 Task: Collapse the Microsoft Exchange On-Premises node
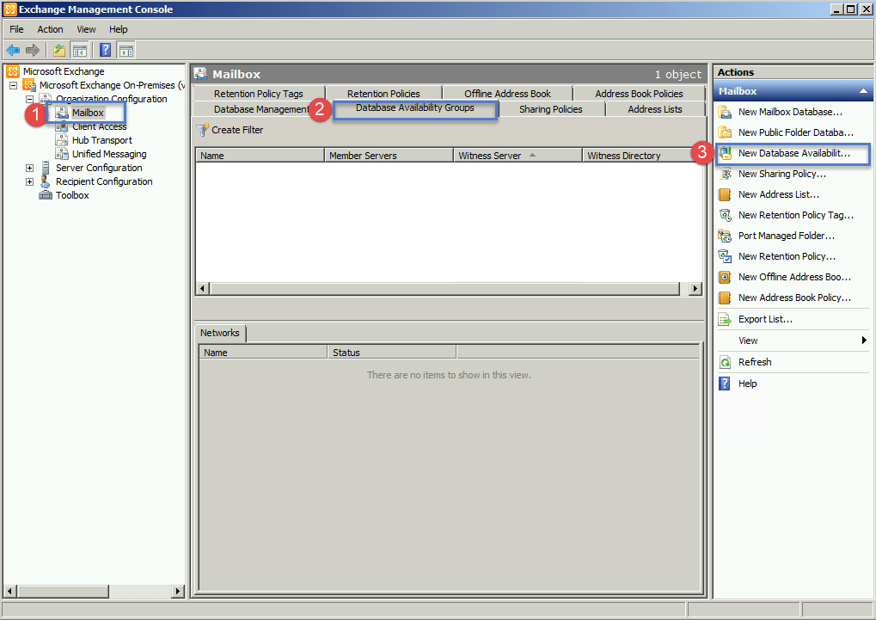14,85
